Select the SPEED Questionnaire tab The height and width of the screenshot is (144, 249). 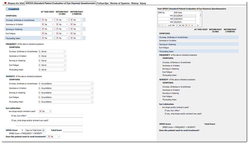pos(60,3)
